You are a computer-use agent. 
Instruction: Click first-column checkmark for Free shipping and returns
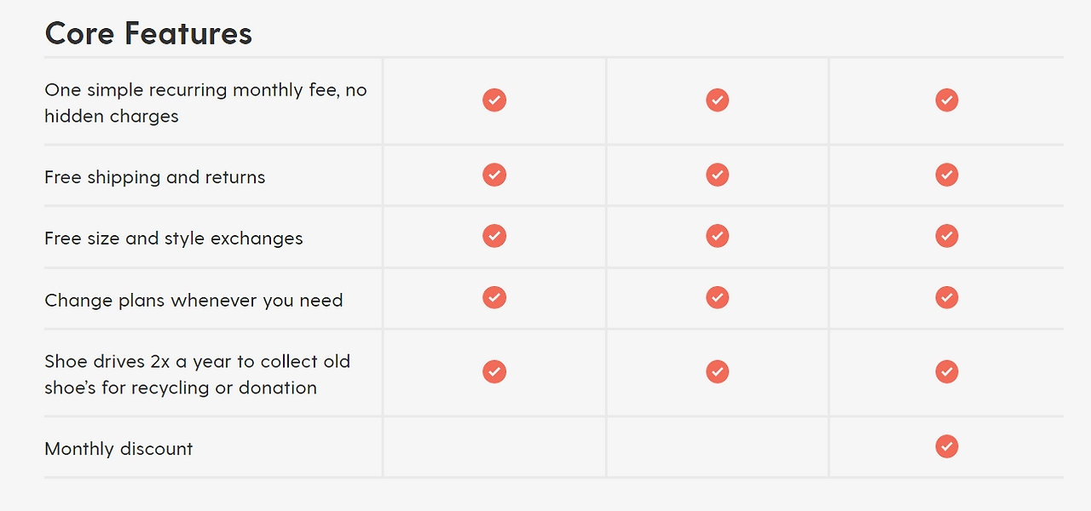click(x=494, y=175)
